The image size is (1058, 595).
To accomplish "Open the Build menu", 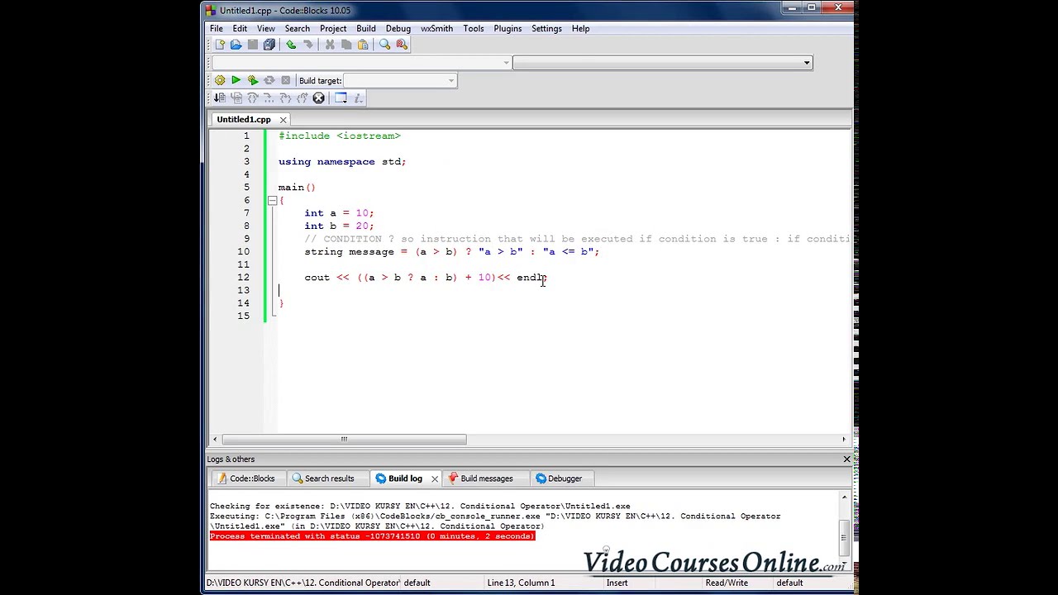I will pyautogui.click(x=365, y=28).
